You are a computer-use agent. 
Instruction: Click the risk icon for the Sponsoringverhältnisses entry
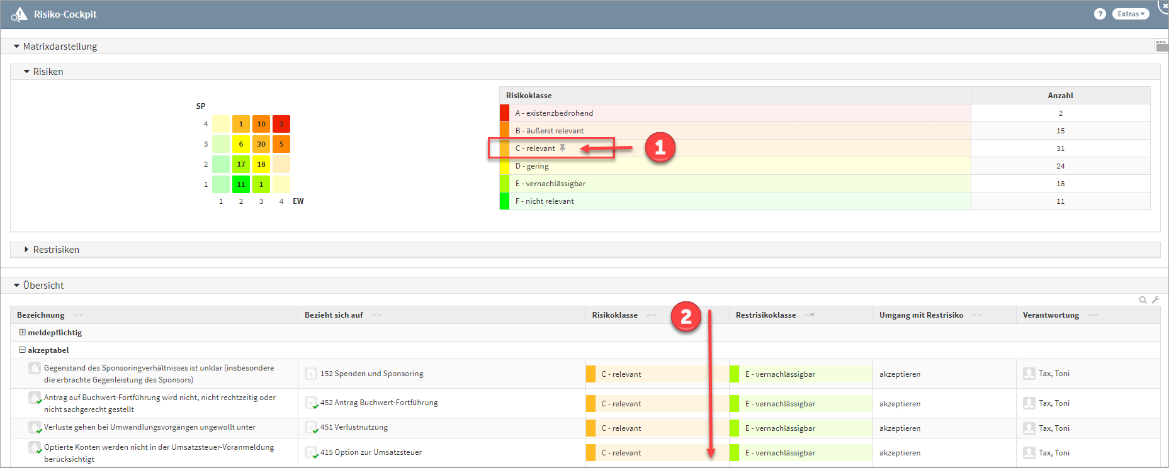click(35, 368)
